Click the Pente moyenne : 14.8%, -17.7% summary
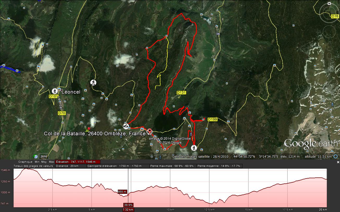 pos(220,166)
